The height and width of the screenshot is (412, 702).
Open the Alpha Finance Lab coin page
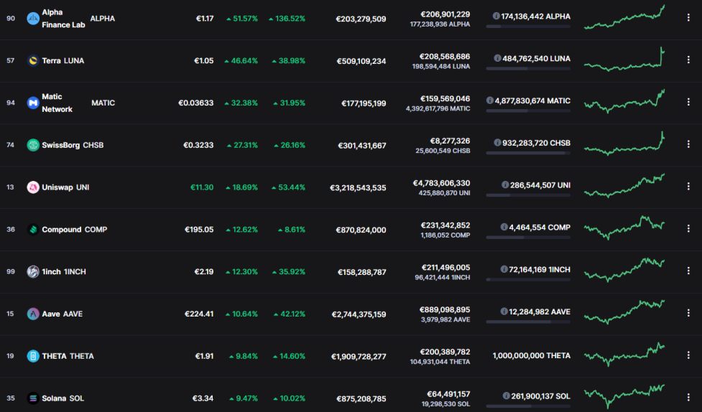coord(63,19)
